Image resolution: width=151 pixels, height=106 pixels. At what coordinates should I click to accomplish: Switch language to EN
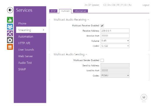(109, 5)
